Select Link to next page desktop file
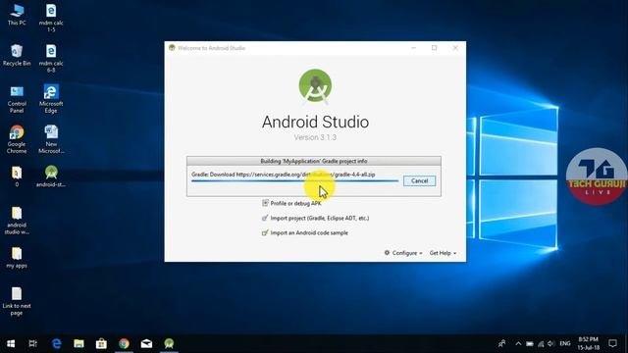The image size is (628, 353). pyautogui.click(x=17, y=301)
